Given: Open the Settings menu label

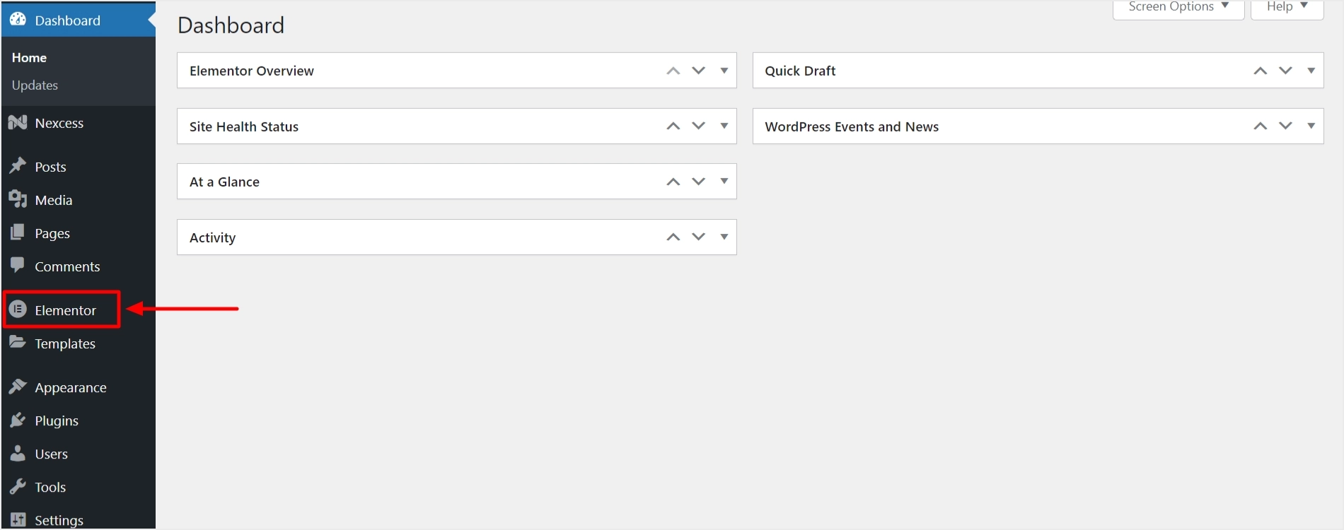Looking at the screenshot, I should [59, 521].
